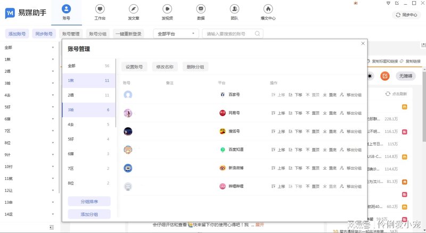Expand the sidebar group numbered 12

click(x=53, y=190)
